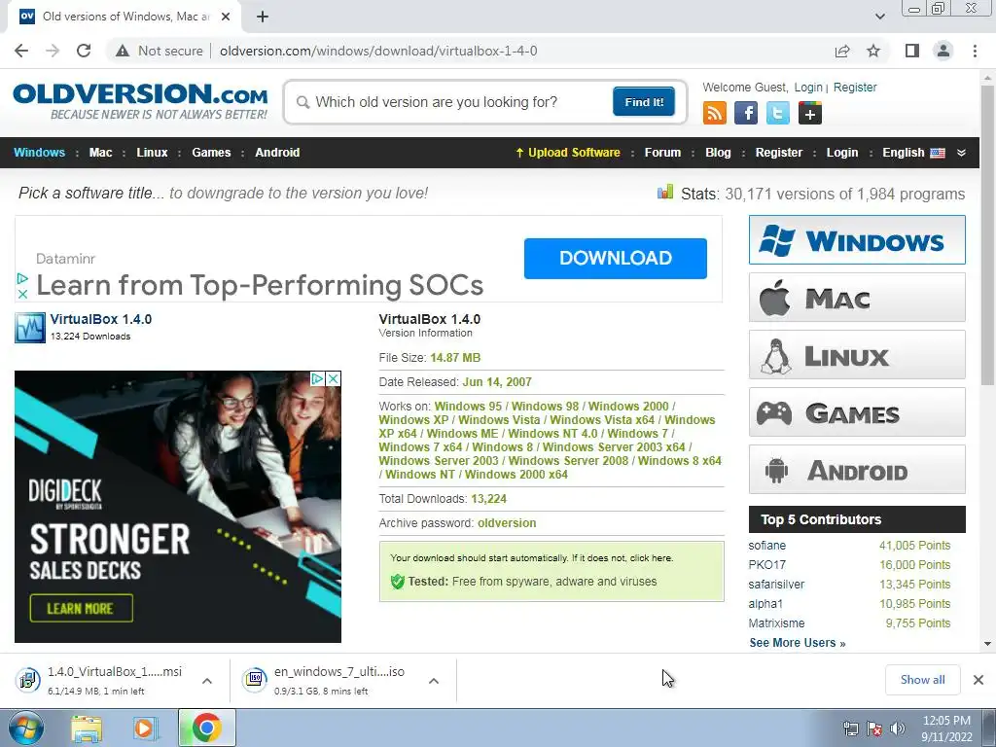Open the tab search dropdown arrow

point(879,17)
